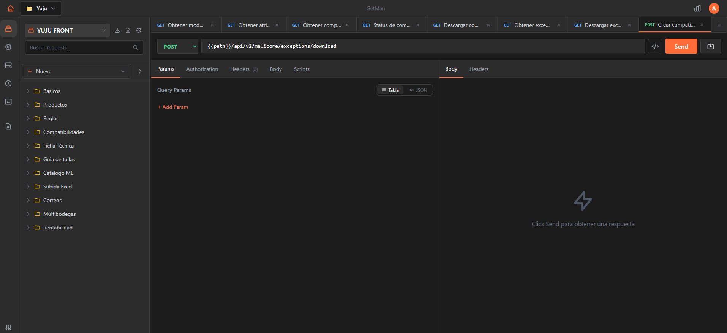The width and height of the screenshot is (727, 333).
Task: Open the Yuju workspace dropdown
Action: 41,8
